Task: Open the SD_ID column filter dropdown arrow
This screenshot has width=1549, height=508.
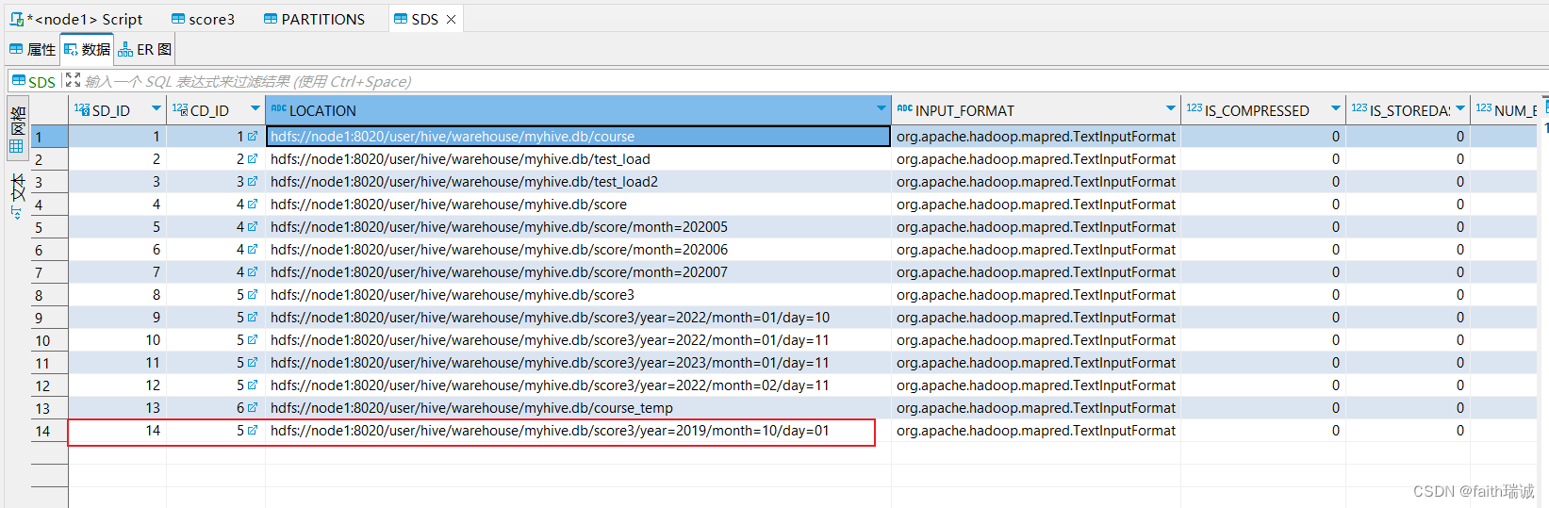Action: 157,109
